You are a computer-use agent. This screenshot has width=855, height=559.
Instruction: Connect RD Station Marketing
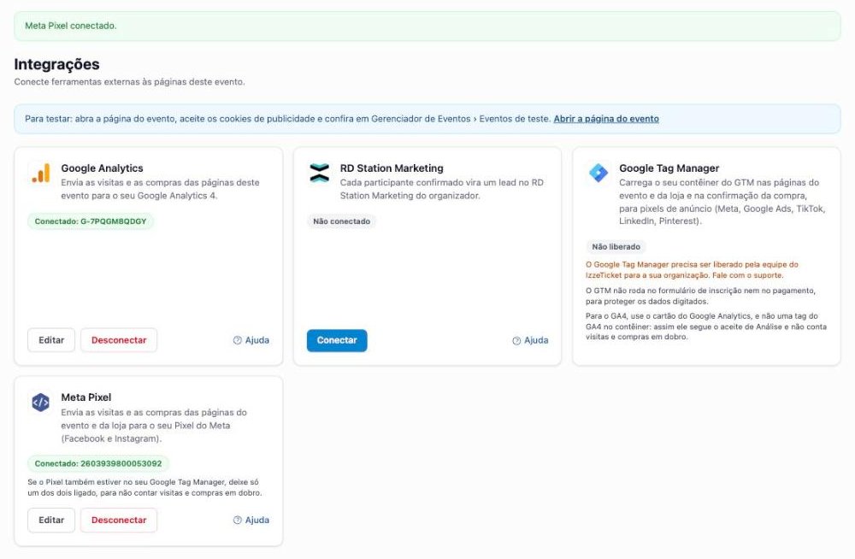[x=337, y=340]
